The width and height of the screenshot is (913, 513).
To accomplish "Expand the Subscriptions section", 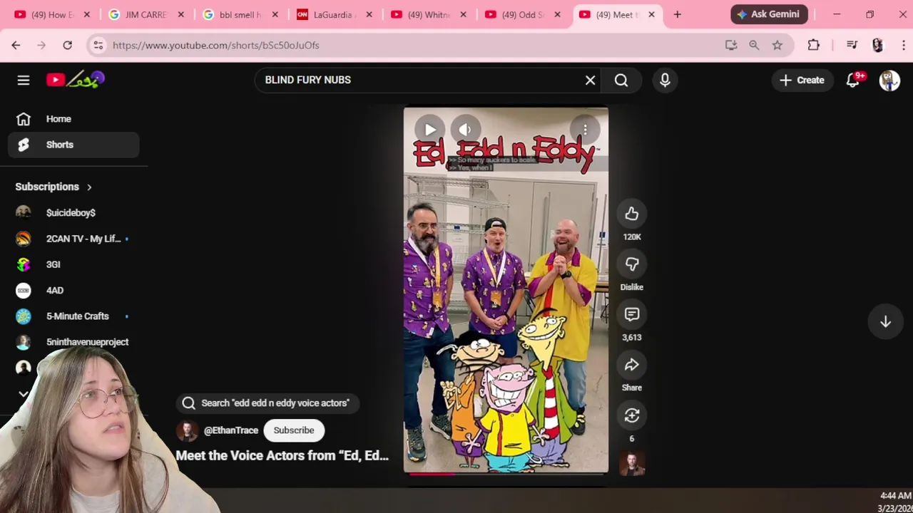I will [x=53, y=187].
